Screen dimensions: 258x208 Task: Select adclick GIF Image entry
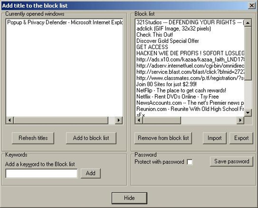[190, 29]
